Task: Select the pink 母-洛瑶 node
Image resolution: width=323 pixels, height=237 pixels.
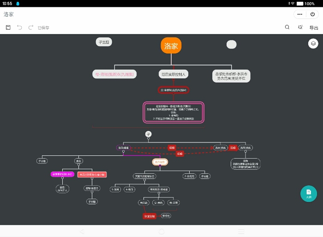Action: 114,74
